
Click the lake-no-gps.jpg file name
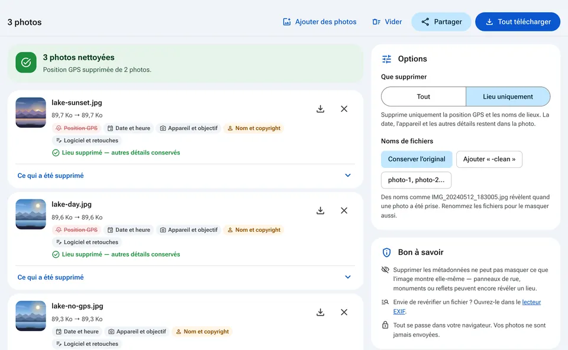click(x=77, y=306)
